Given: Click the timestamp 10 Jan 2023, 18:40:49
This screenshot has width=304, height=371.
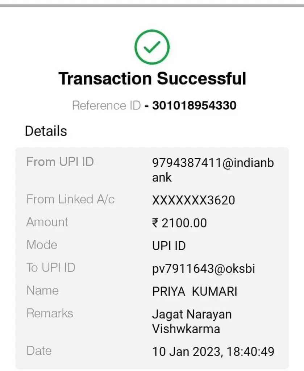Looking at the screenshot, I should tap(213, 352).
